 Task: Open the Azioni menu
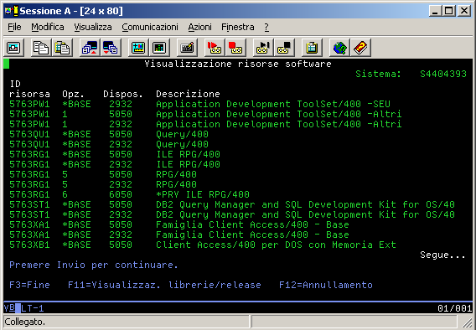tap(199, 27)
